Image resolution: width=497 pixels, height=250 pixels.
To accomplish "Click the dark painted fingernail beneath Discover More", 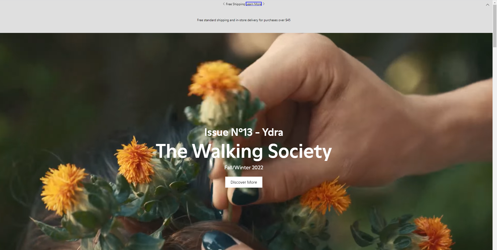I will (245, 196).
